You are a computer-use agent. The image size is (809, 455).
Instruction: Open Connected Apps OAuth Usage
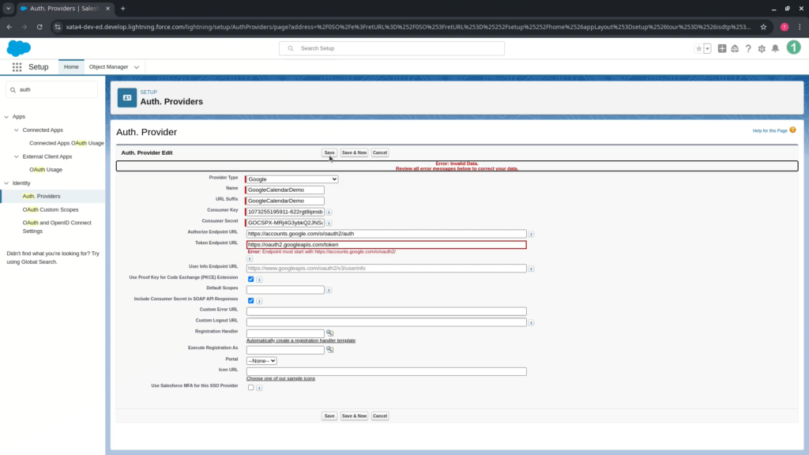point(66,144)
